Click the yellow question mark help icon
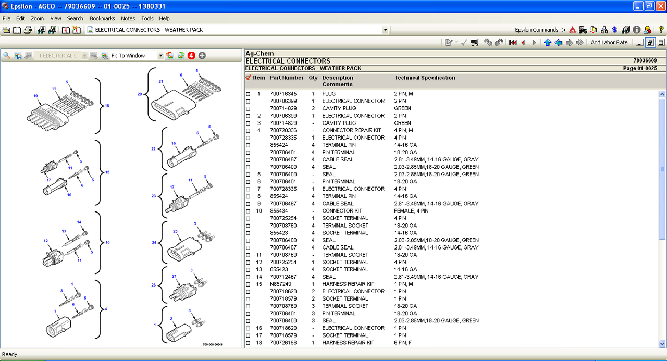This screenshot has width=667, height=361. click(661, 30)
